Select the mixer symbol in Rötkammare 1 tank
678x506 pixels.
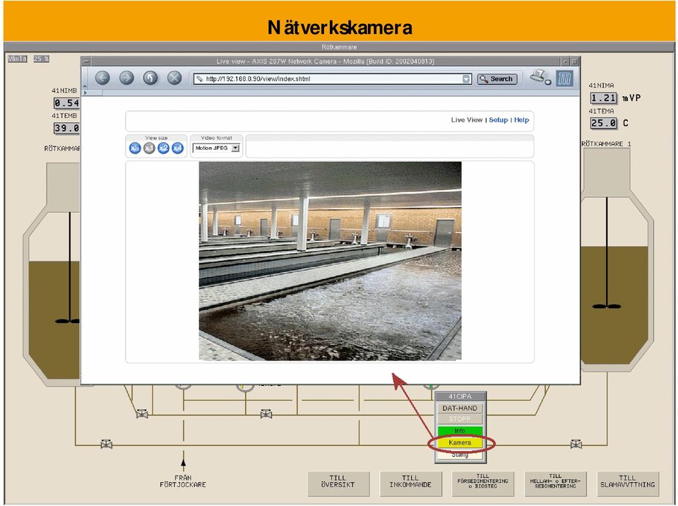pos(607,306)
